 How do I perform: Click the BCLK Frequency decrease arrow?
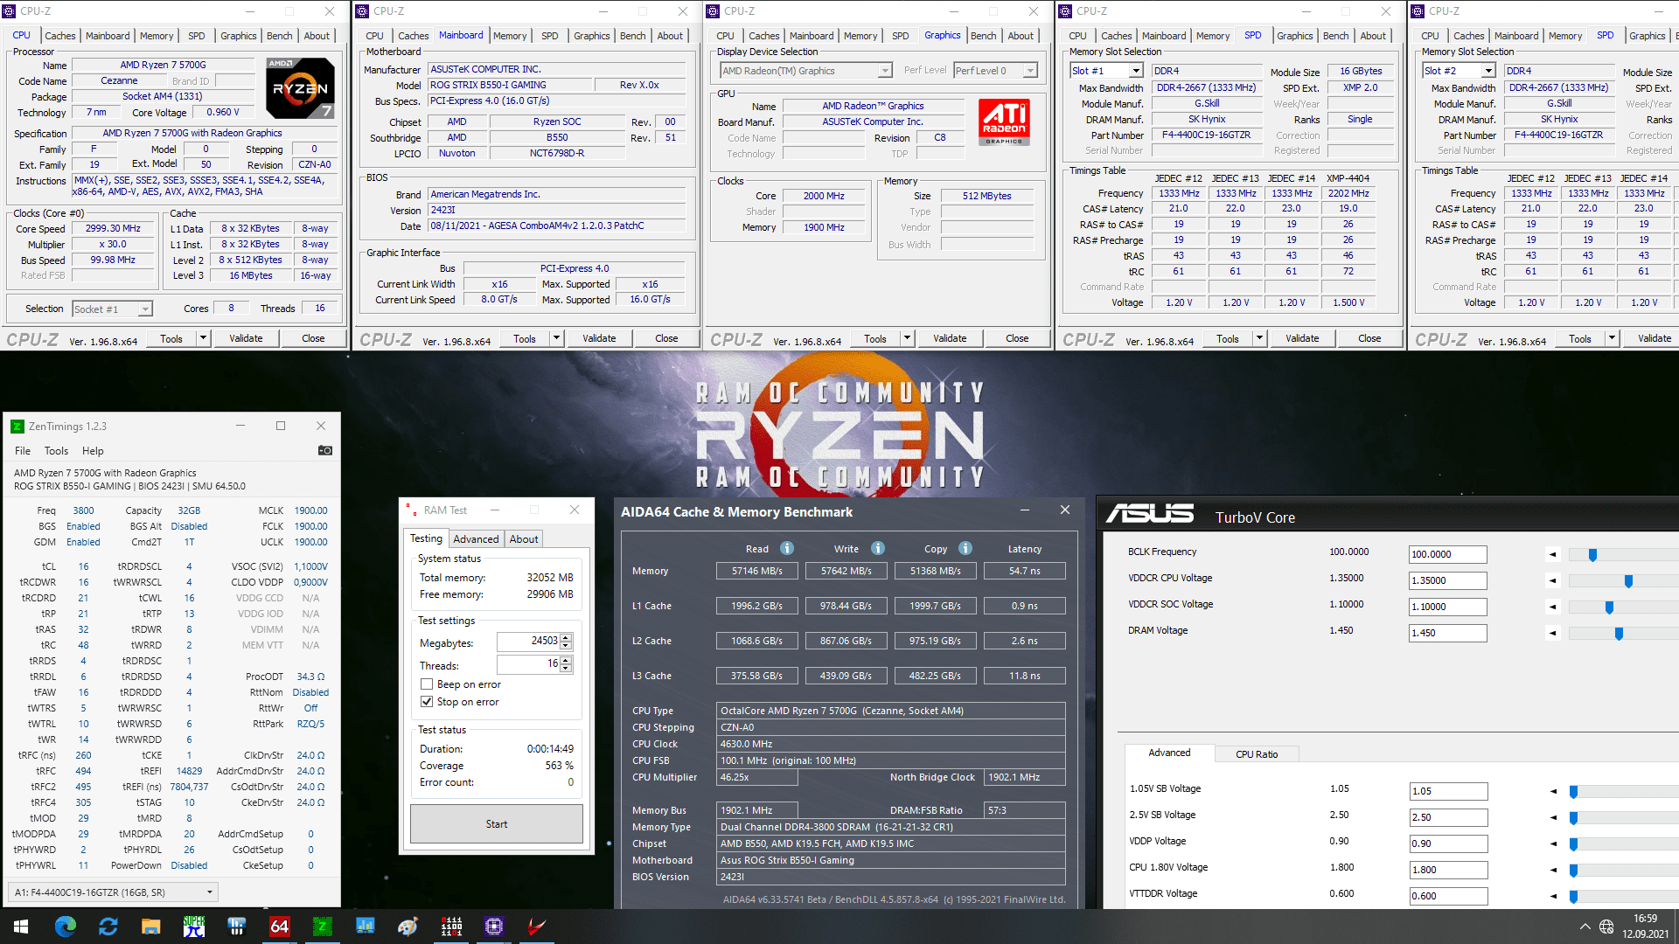tap(1553, 554)
